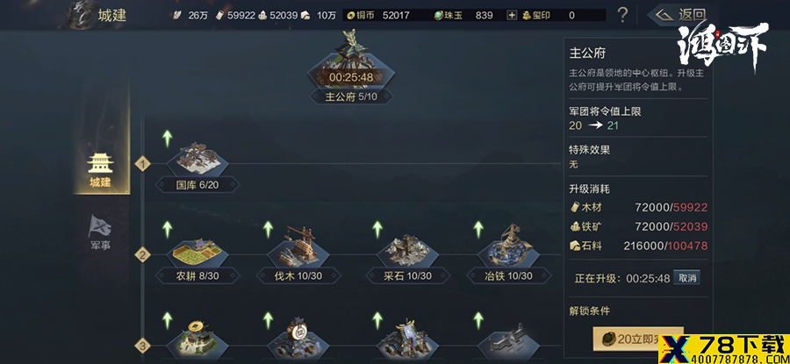790x364 pixels.
Task: Click upgrade arrow above 伐木
Action: point(268,229)
